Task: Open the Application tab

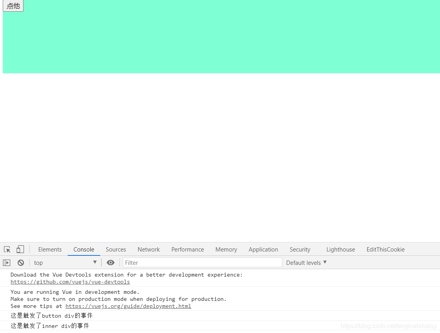Action: (x=263, y=250)
